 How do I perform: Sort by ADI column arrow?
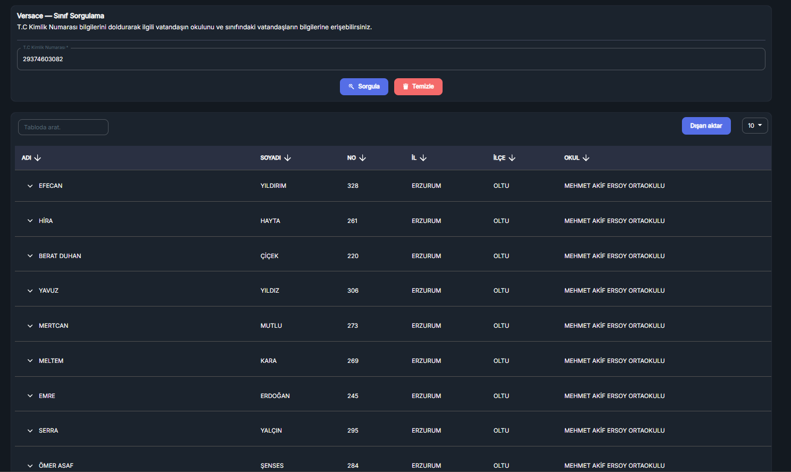37,158
